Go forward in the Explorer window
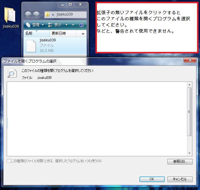 point(36,15)
